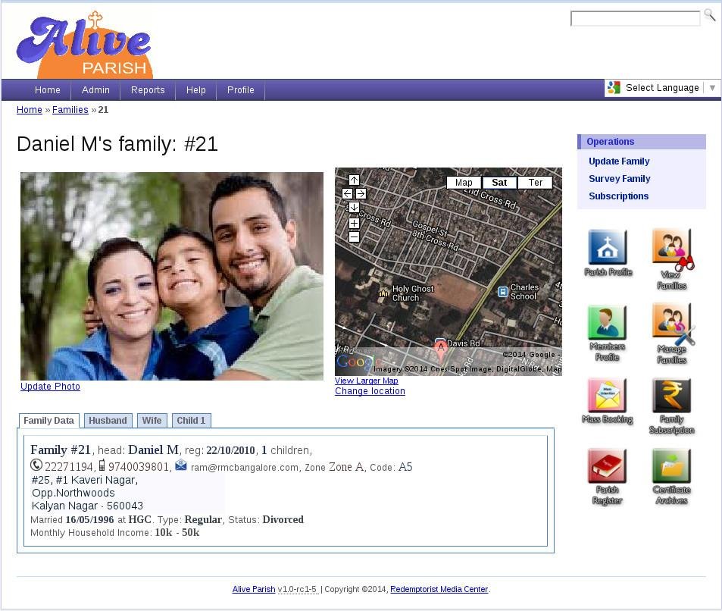Open the Reports menu
Screen dimensions: 722x611
click(x=148, y=90)
